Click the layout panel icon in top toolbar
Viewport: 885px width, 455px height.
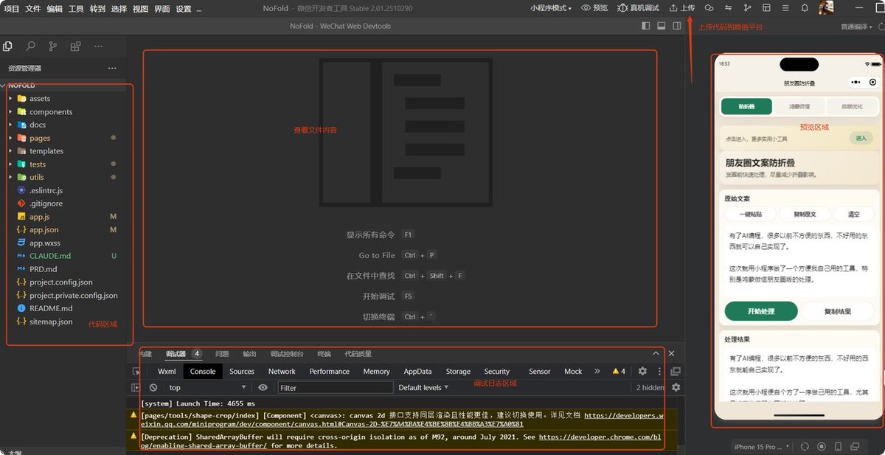coord(766,8)
